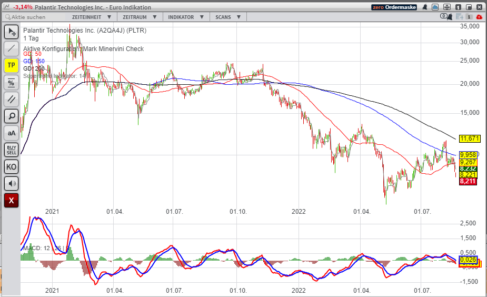Click the 2022 label on upper time axis

point(299,212)
